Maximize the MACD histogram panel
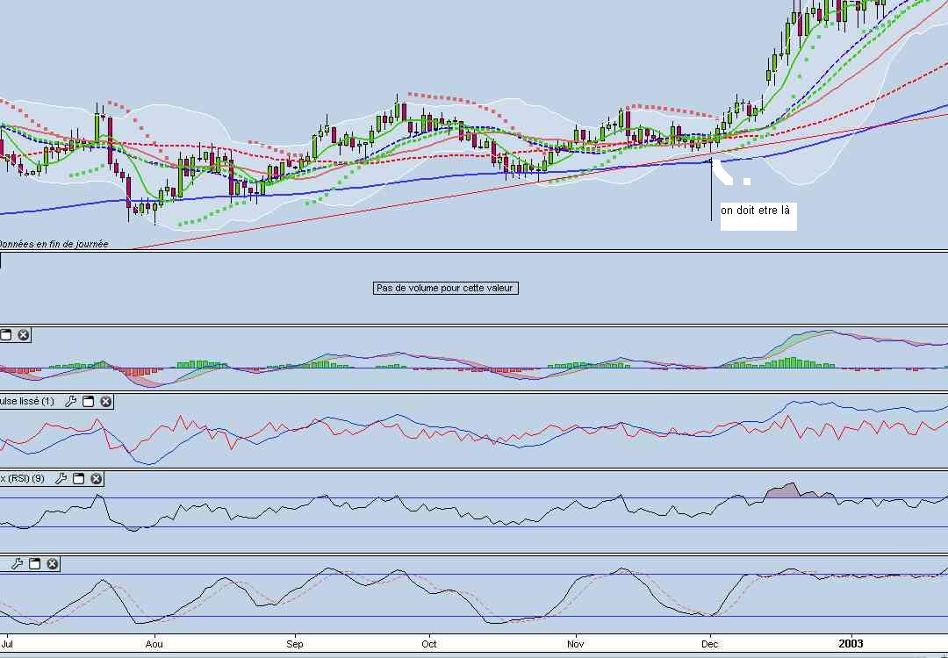Viewport: 948px width, 658px height. (x=6, y=334)
